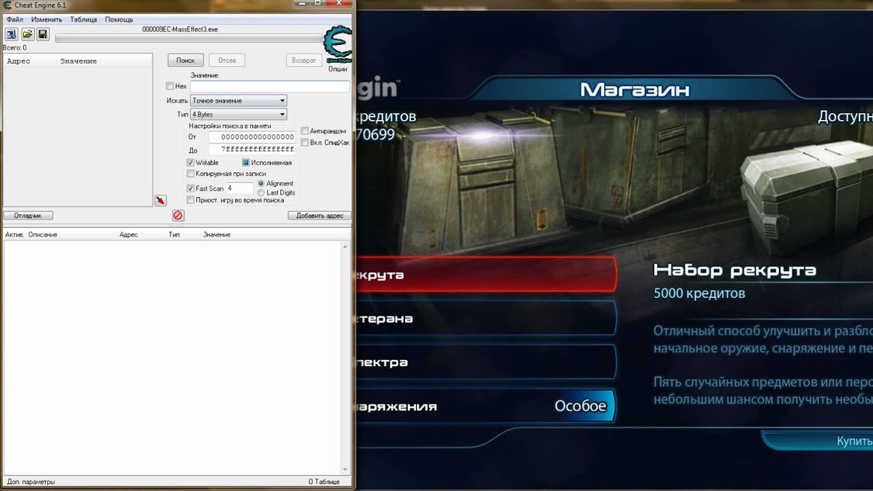Click the Добавить адрес button
The image size is (873, 491).
point(320,215)
